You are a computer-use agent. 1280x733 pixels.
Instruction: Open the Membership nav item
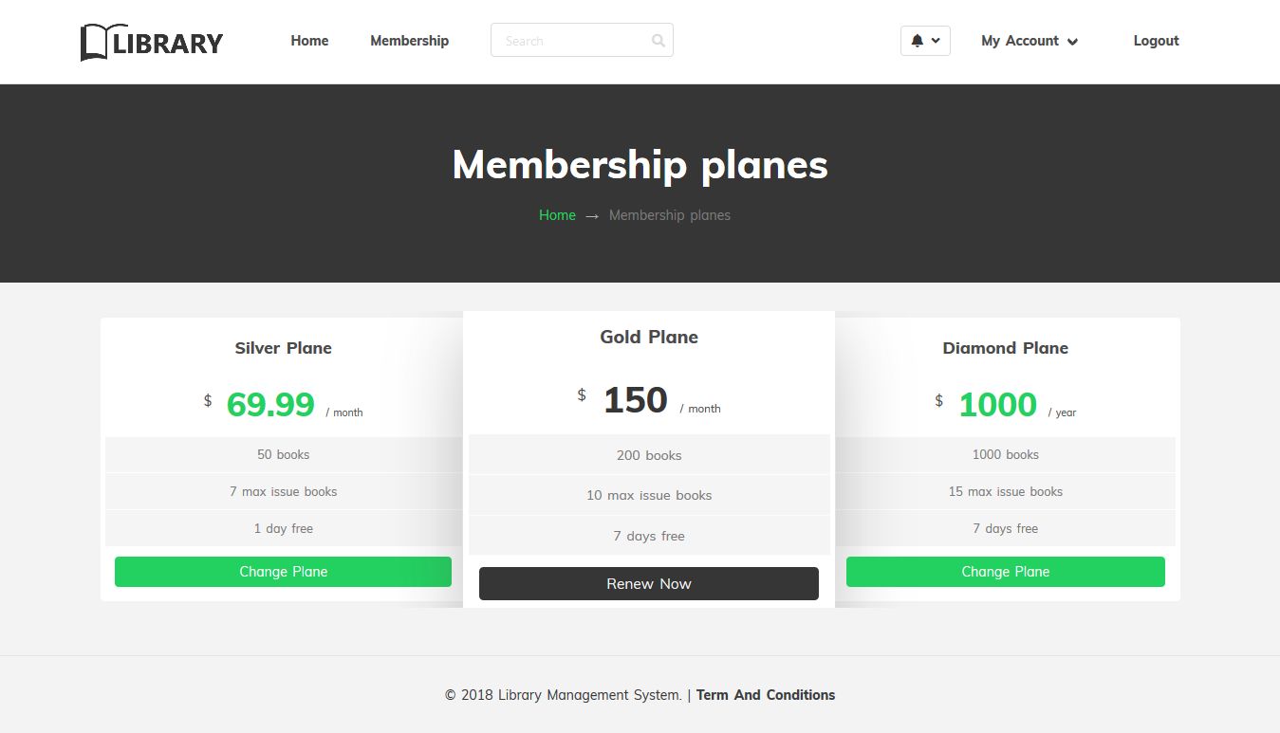pos(409,41)
